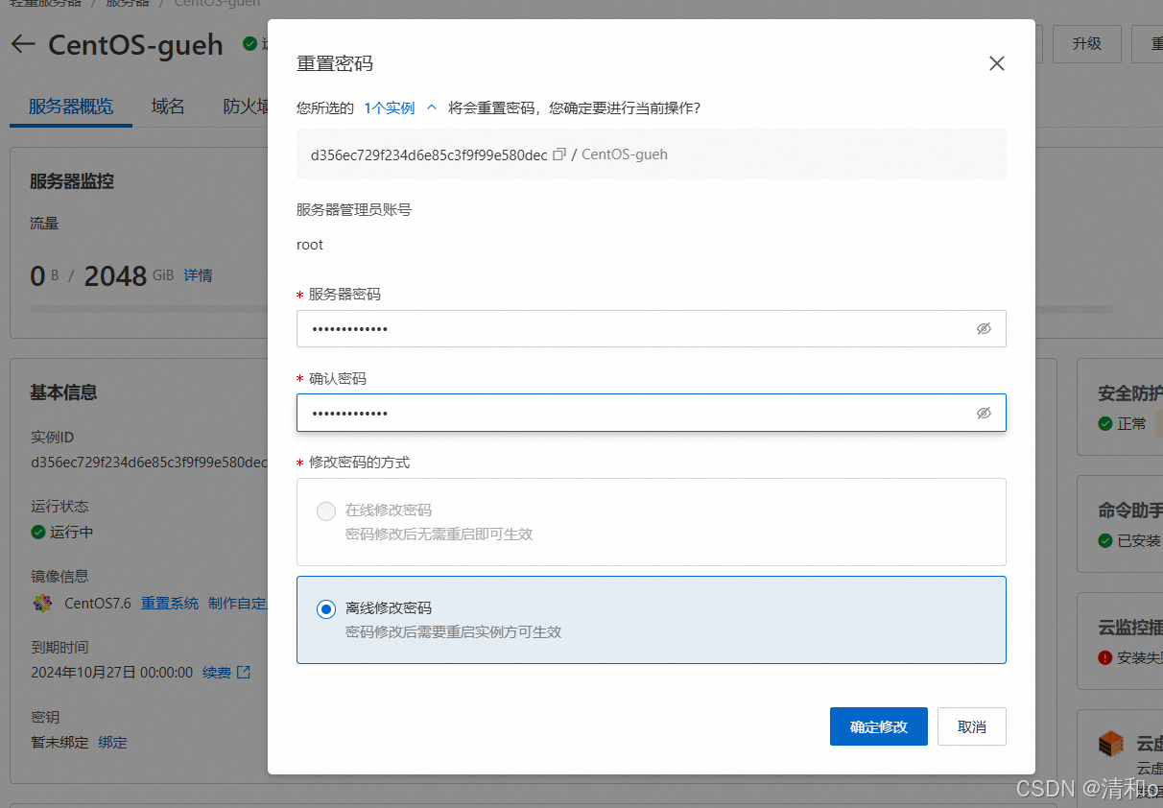
Task: Click the 2024年10月27日 00:00:00 expiry text
Action: 112,673
